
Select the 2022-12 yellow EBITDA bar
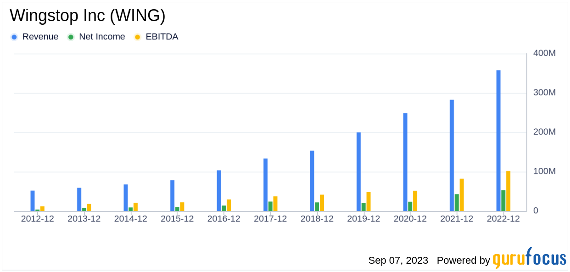point(509,191)
